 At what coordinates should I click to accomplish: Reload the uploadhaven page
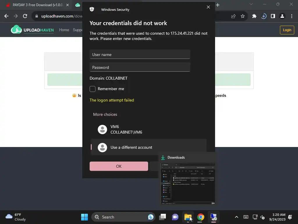coord(25,16)
